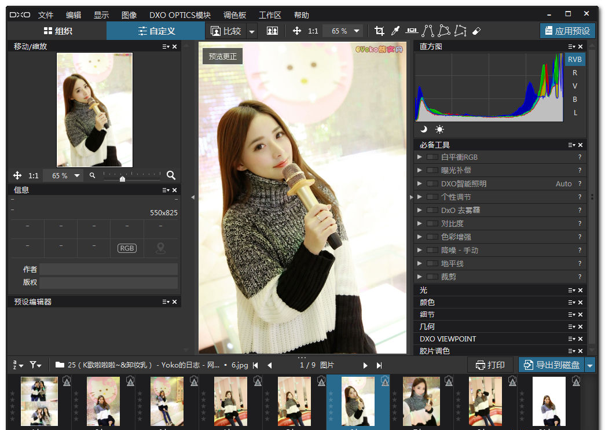
Task: Pick the white balance eyedropper tool
Action: (396, 31)
